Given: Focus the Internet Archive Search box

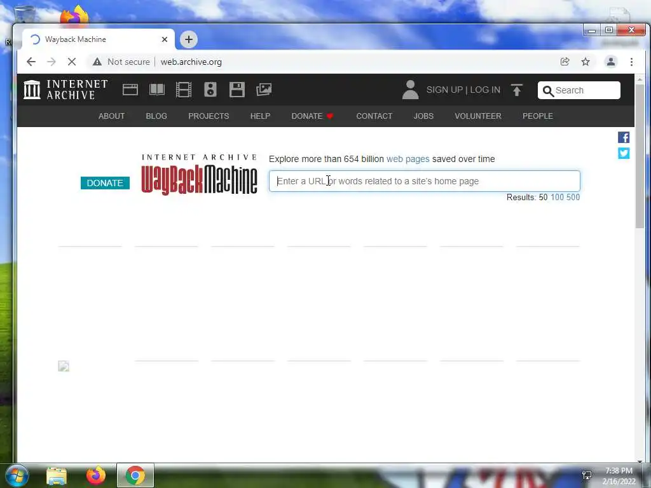Looking at the screenshot, I should coord(579,90).
